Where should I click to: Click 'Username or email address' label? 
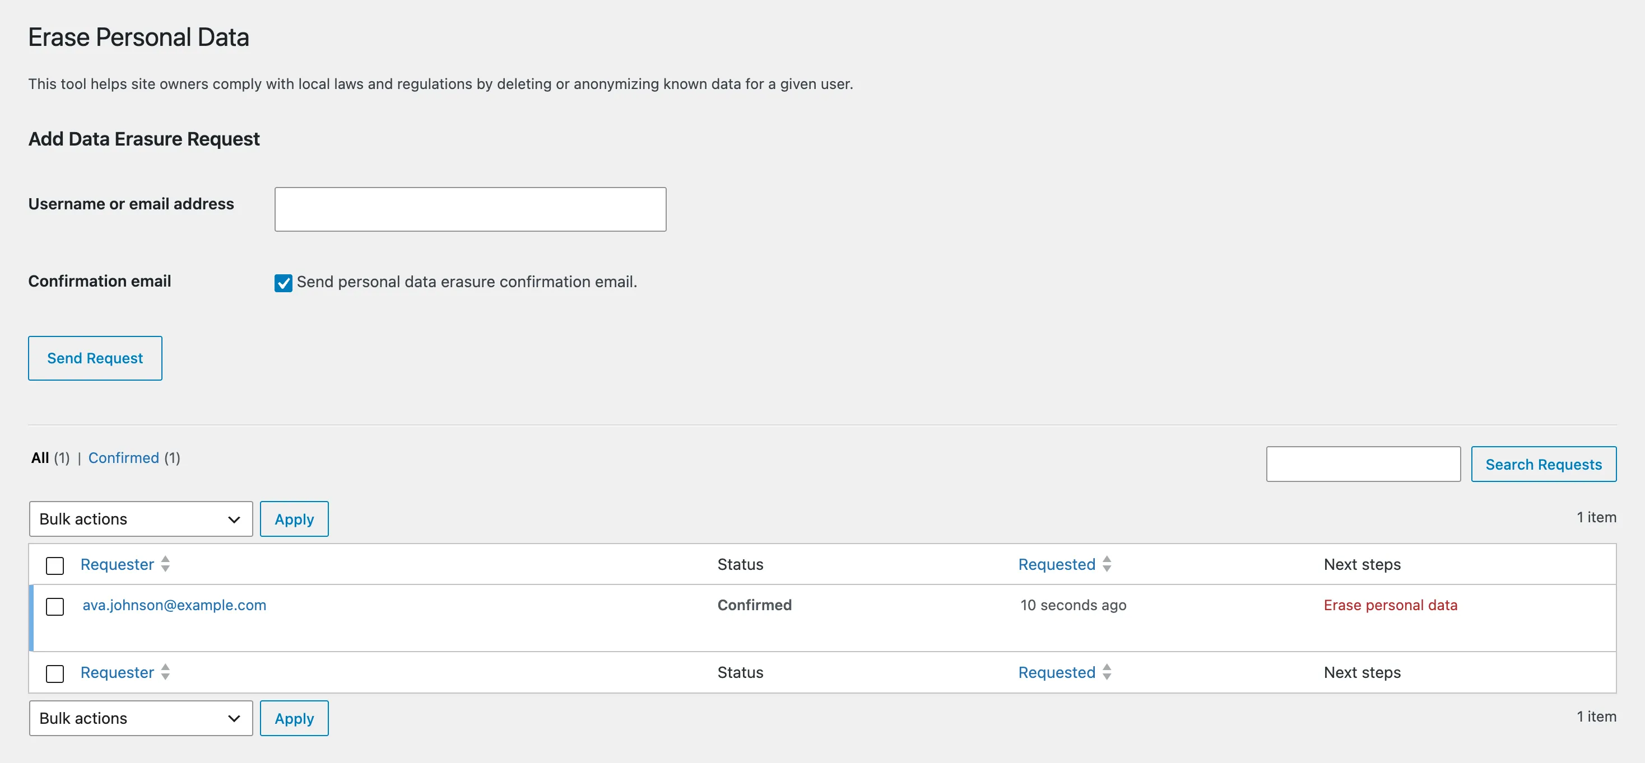point(131,204)
